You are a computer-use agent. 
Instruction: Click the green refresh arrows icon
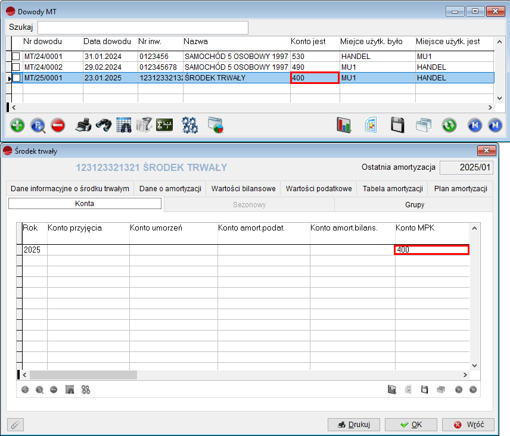click(x=449, y=125)
